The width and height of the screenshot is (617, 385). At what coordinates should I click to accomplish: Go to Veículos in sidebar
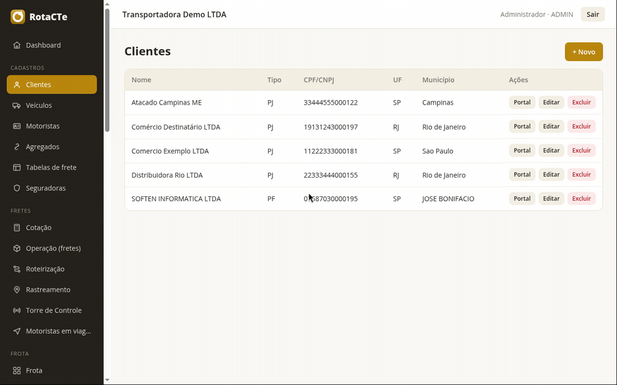coord(51,105)
